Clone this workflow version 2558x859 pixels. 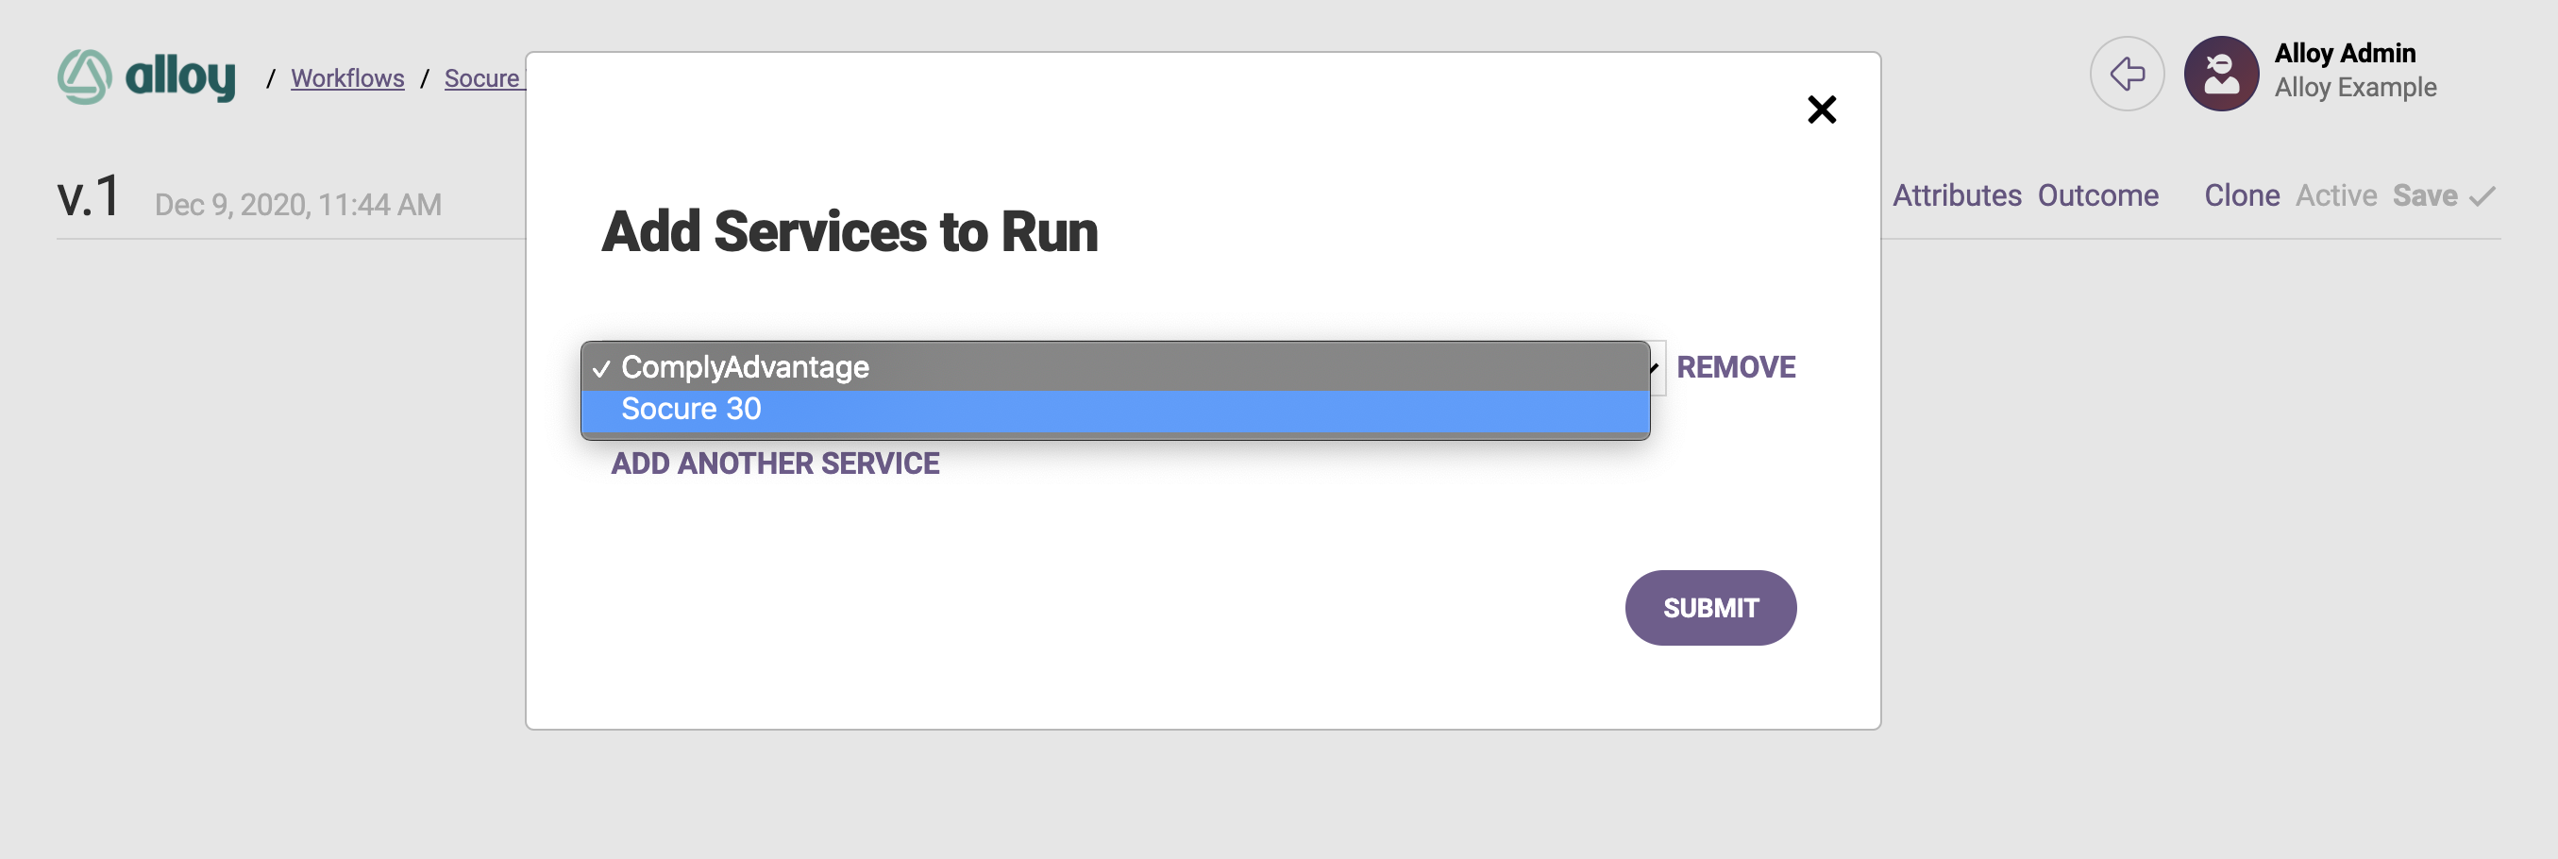(x=2241, y=195)
